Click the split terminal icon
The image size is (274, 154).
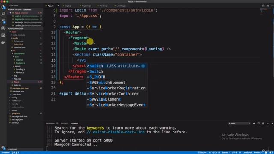[x=259, y=124]
